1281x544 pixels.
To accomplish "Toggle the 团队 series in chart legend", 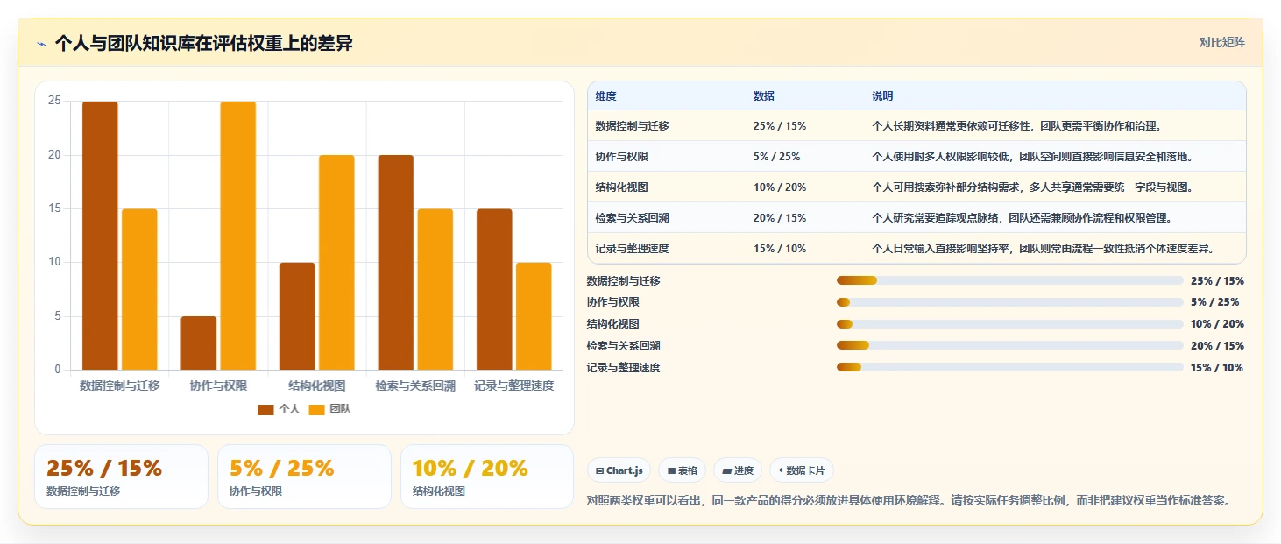I will [330, 409].
